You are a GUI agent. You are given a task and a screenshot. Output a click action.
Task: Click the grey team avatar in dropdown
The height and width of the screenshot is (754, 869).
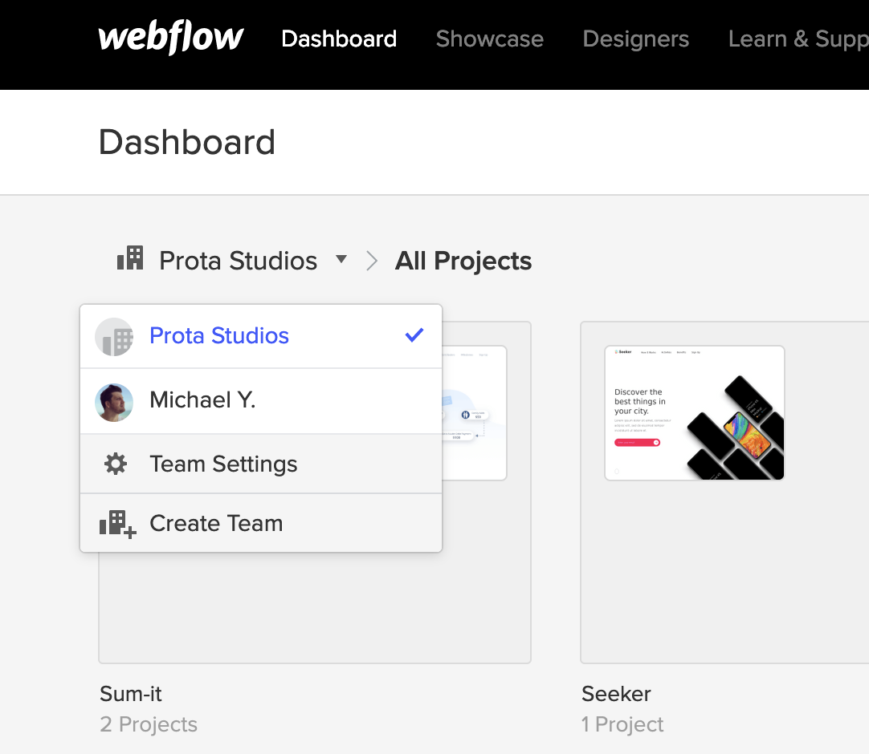pos(114,337)
